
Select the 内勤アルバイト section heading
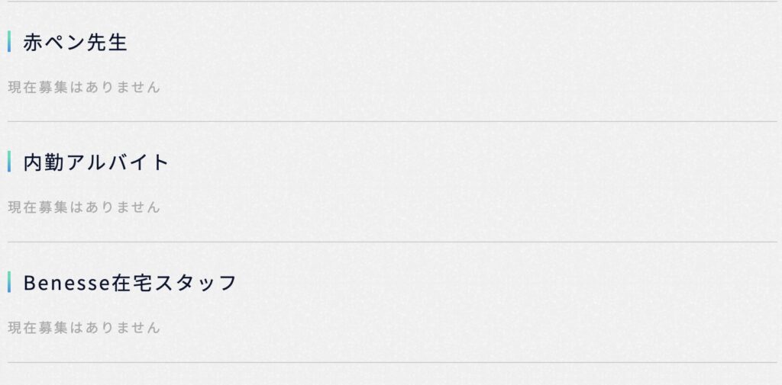[x=96, y=162]
